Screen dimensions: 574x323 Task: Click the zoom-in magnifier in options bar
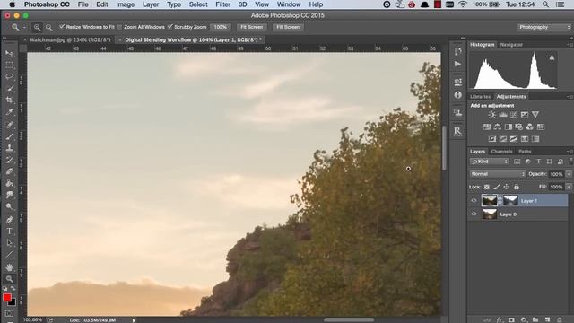click(x=37, y=27)
